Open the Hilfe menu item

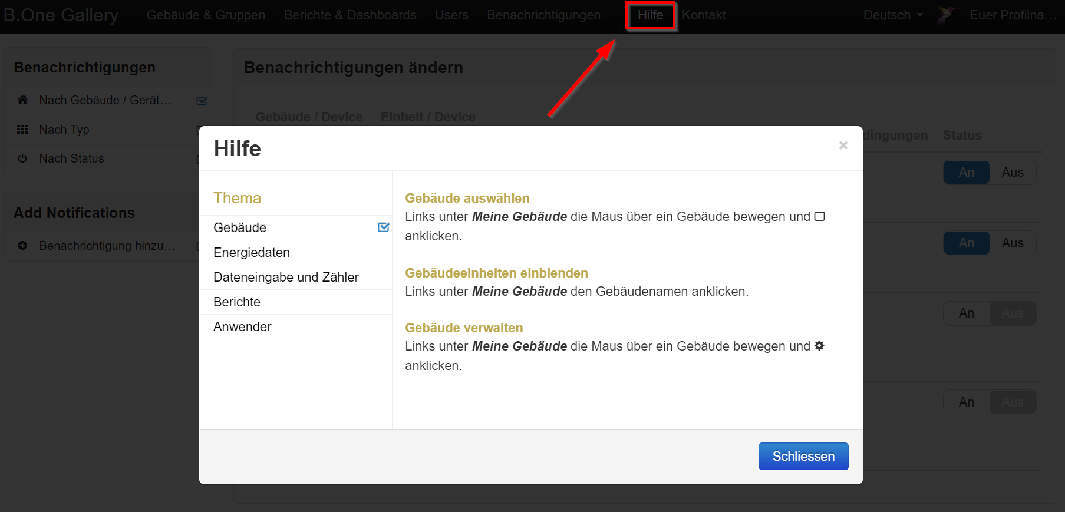pyautogui.click(x=650, y=15)
